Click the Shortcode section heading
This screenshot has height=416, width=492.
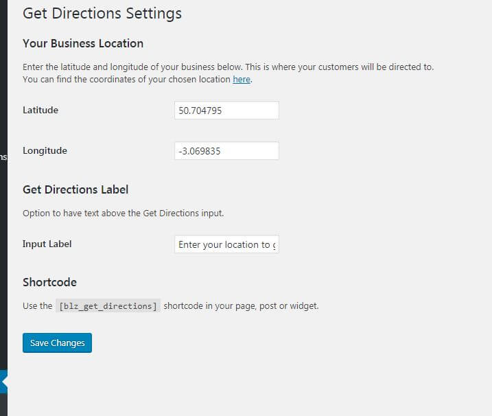(x=49, y=282)
